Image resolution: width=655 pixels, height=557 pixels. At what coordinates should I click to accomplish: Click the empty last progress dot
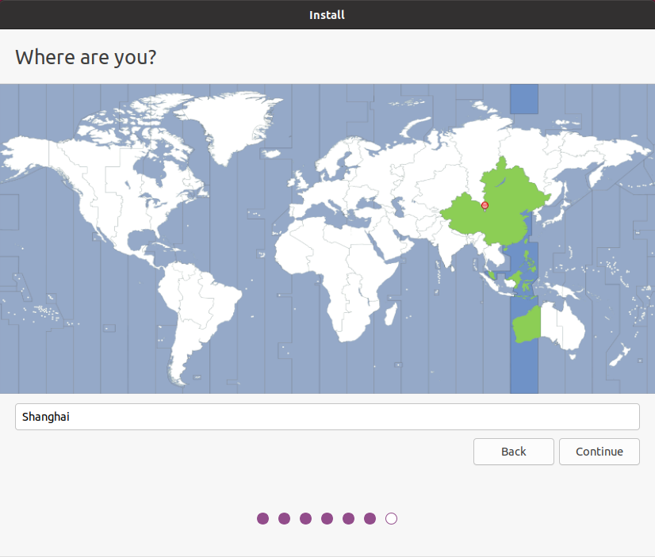point(391,519)
